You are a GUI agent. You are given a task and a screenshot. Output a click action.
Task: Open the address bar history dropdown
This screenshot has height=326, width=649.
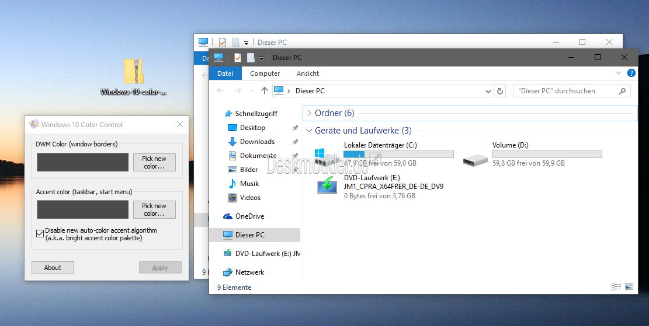coord(488,92)
